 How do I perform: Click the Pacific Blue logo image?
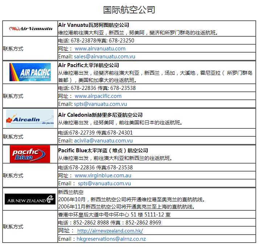(x=30, y=154)
